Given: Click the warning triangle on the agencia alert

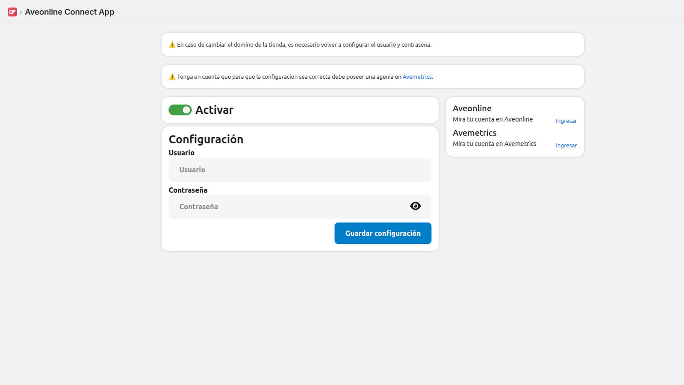Looking at the screenshot, I should pos(172,77).
